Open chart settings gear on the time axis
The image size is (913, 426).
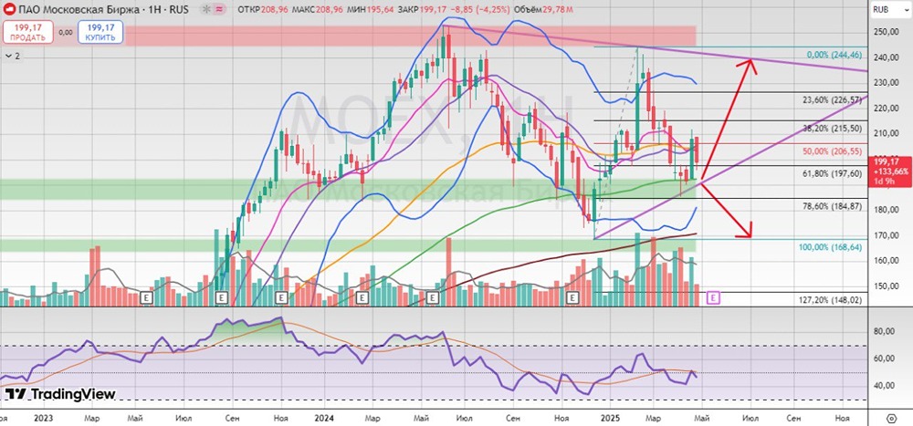coord(891,418)
